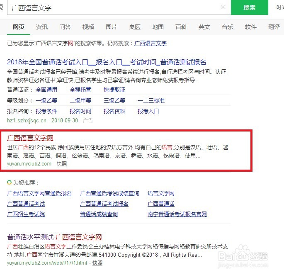Click the green circle icon beside 为您推荐

coord(9,182)
